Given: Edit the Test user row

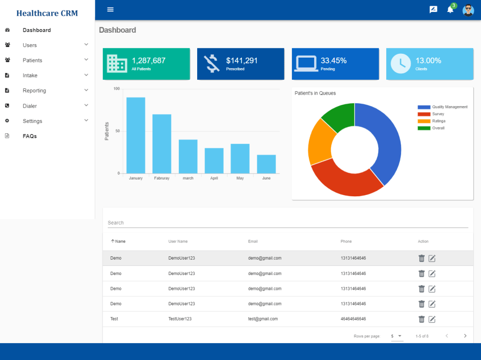Looking at the screenshot, I should 432,319.
